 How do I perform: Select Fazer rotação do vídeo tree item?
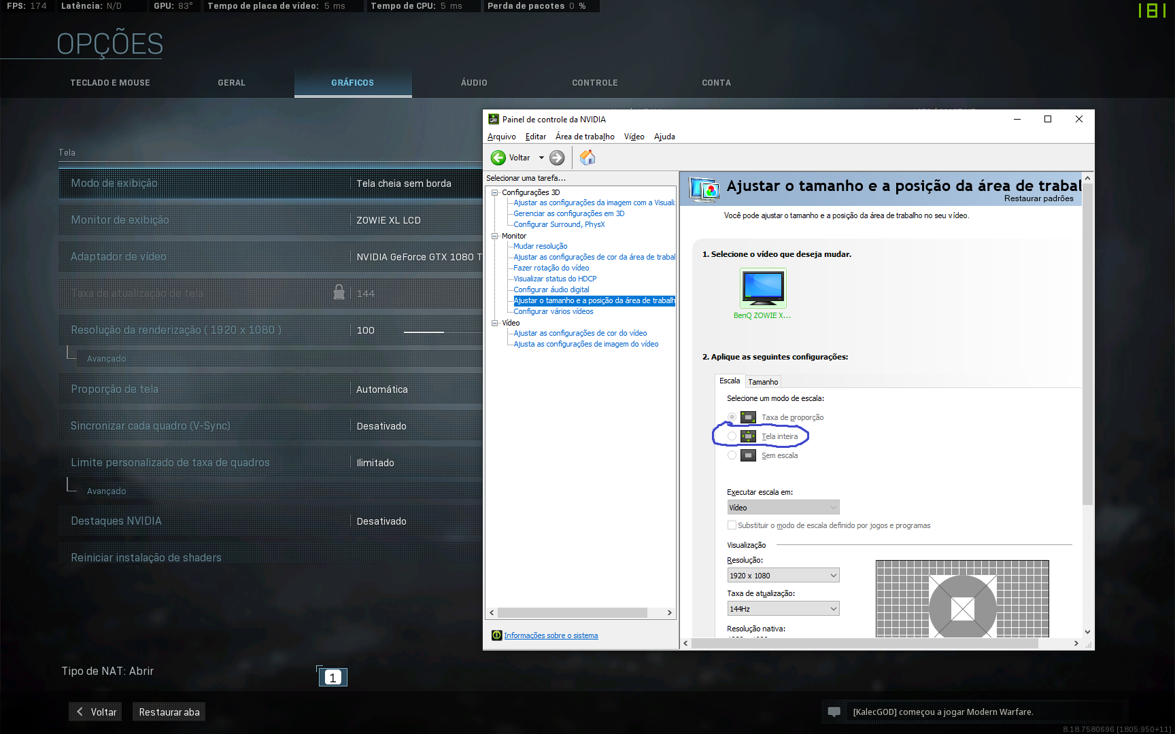[x=551, y=268]
